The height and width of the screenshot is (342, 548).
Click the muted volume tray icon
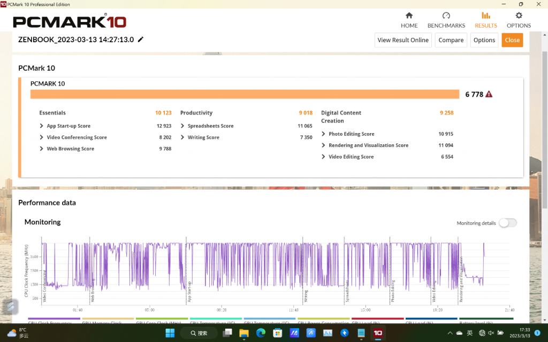coord(491,333)
